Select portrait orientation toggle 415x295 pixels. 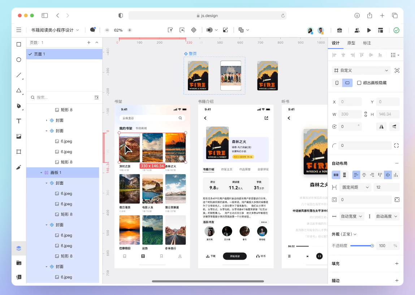coord(337,83)
